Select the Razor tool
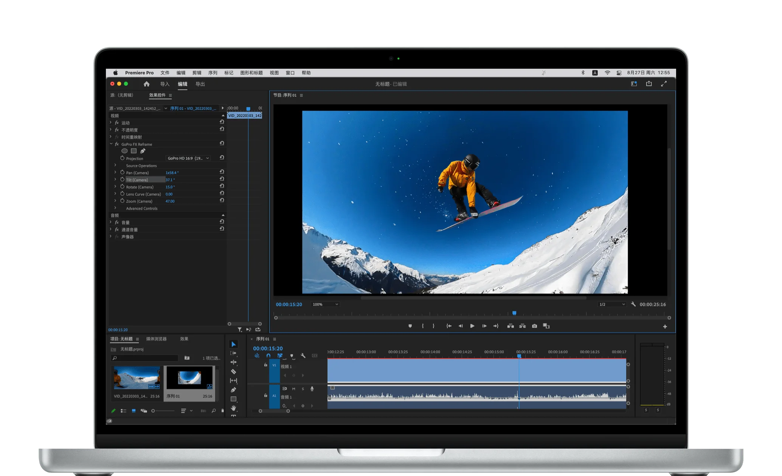The height and width of the screenshot is (476, 782). click(233, 371)
